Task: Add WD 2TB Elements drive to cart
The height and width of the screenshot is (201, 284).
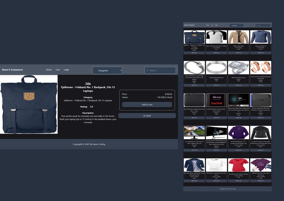Action: (194, 118)
